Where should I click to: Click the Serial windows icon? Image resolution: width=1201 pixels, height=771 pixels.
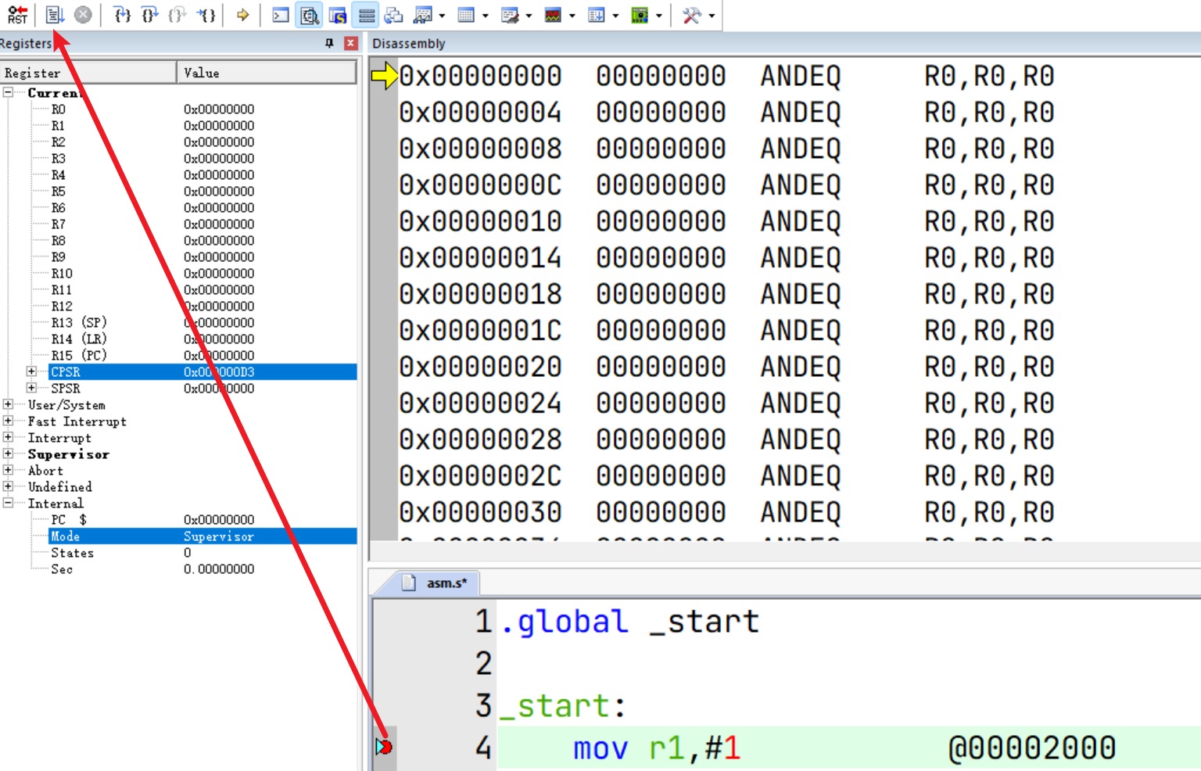510,15
